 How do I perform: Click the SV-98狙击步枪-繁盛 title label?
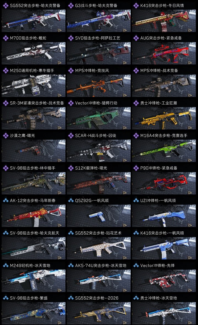(29, 298)
